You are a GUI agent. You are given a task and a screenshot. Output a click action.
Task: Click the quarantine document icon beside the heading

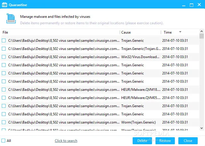tap(11, 18)
